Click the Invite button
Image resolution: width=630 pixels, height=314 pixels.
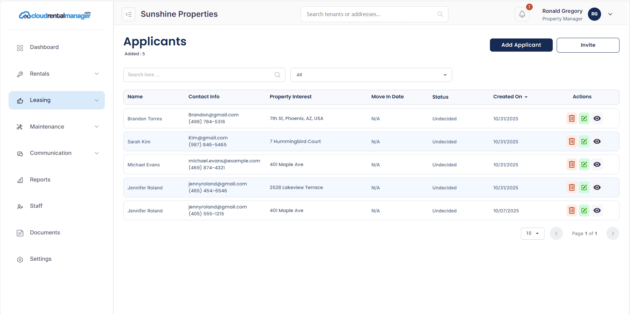(588, 45)
